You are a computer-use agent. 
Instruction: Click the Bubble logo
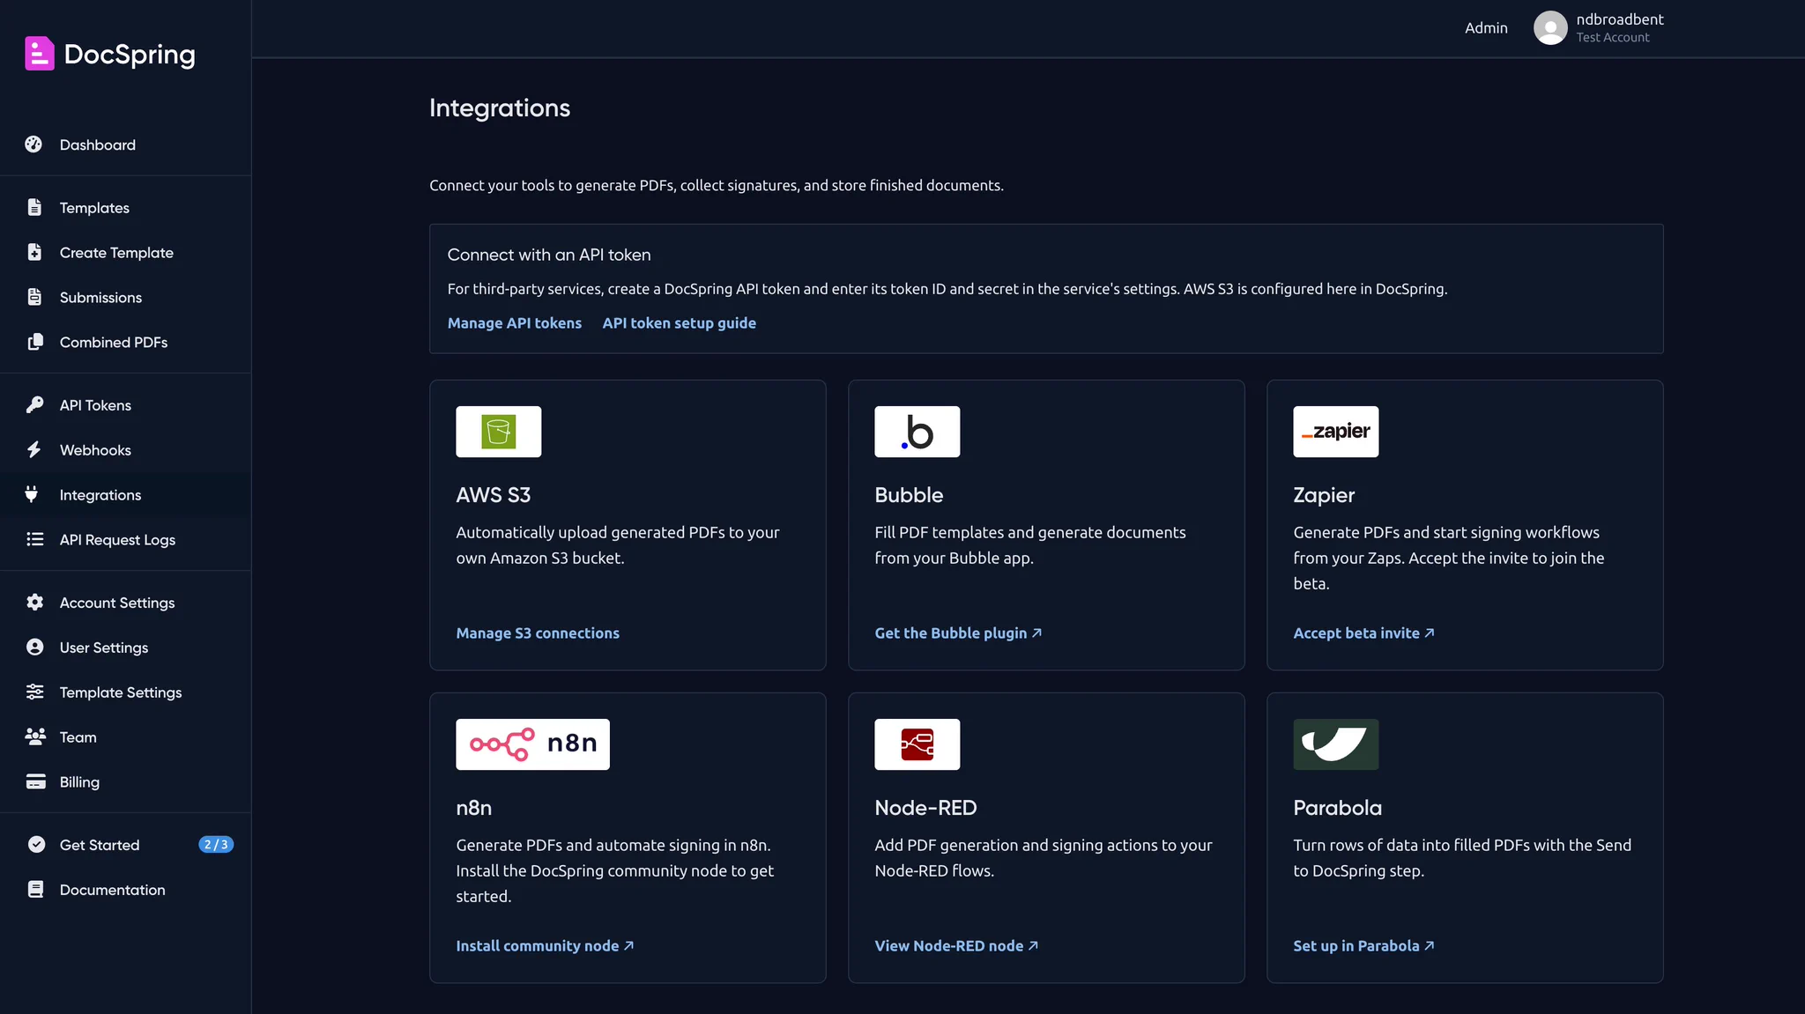917,432
